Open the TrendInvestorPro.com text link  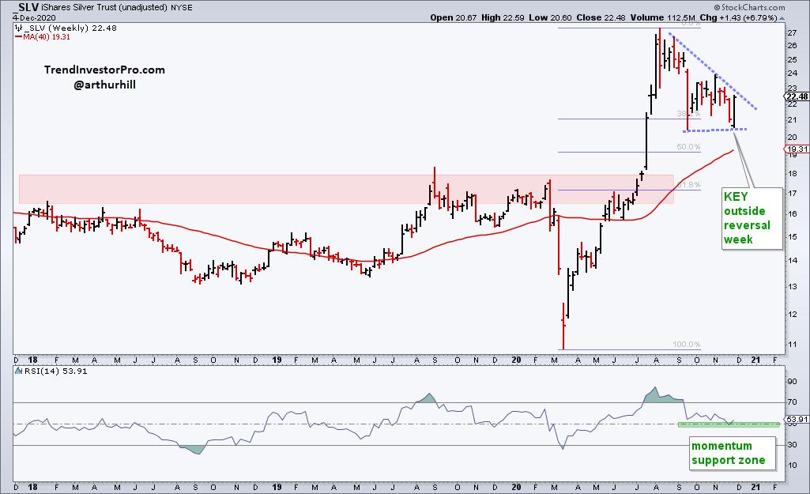(x=104, y=70)
